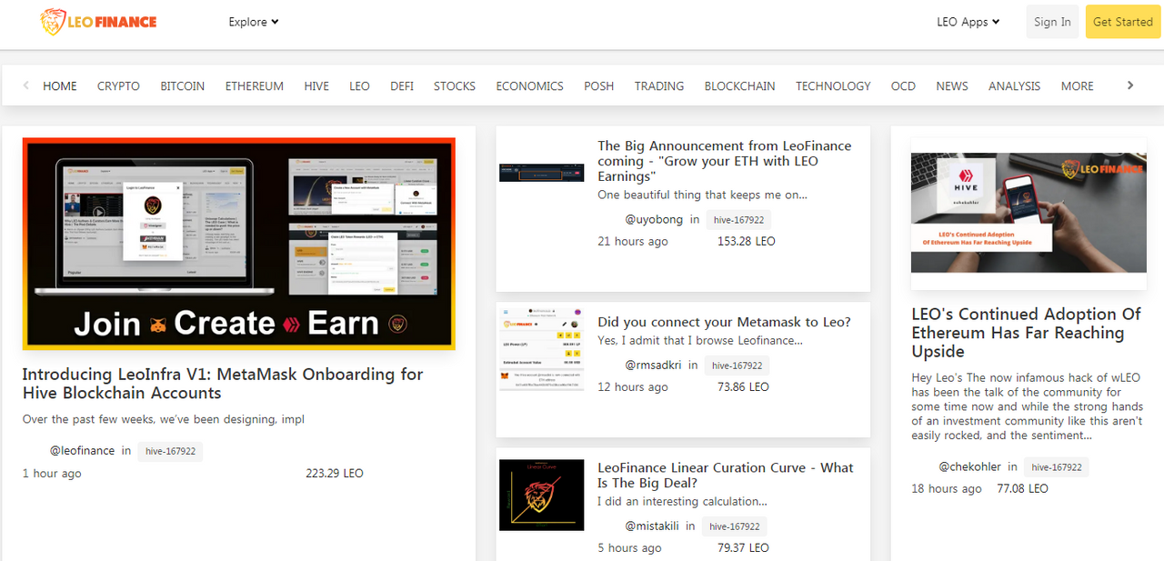This screenshot has height=561, width=1164.
Task: Show more categories with the right chevron
Action: (x=1130, y=85)
